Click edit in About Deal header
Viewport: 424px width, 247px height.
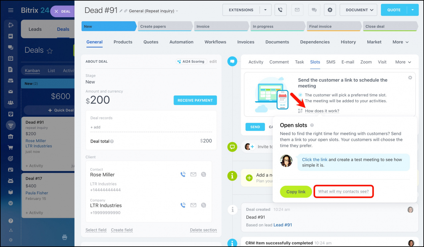pyautogui.click(x=213, y=61)
